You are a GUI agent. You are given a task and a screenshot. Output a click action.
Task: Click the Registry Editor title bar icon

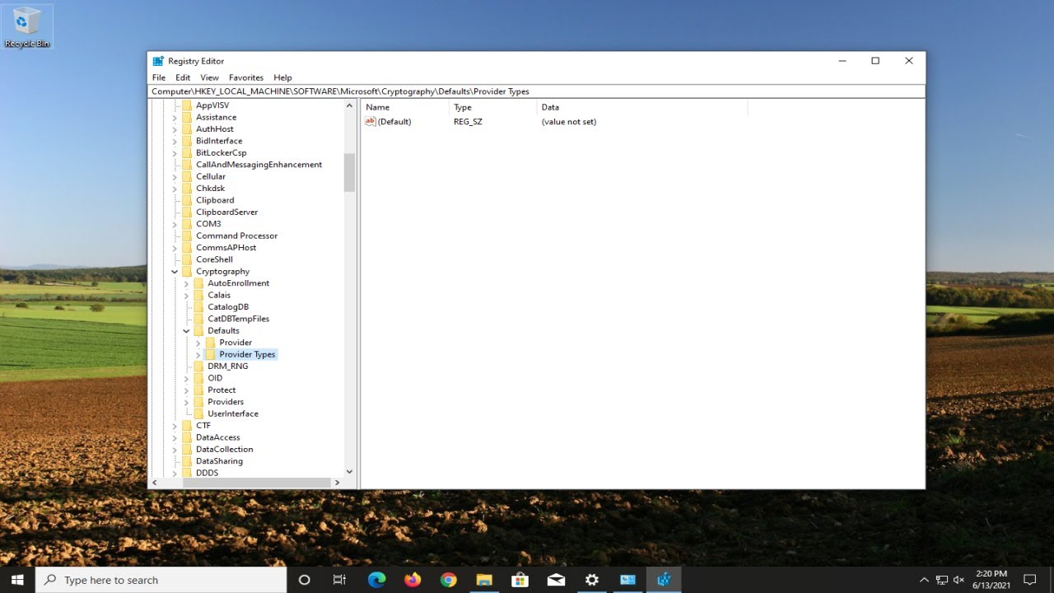point(158,61)
